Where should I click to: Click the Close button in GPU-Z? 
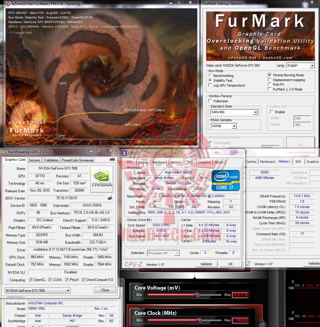click(x=105, y=290)
